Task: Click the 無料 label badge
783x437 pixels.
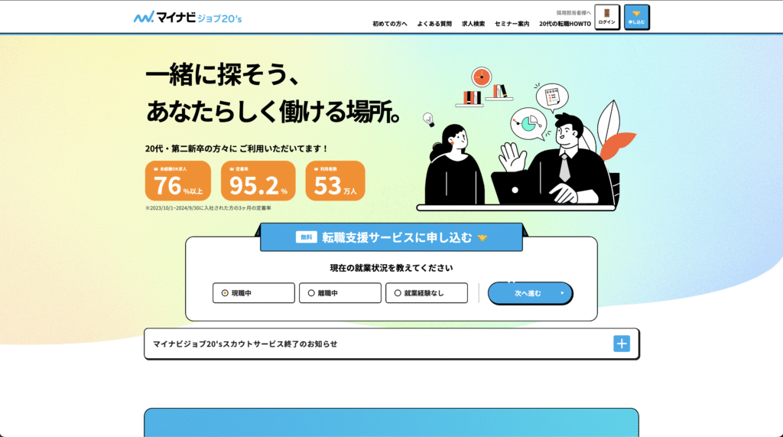Action: [306, 237]
